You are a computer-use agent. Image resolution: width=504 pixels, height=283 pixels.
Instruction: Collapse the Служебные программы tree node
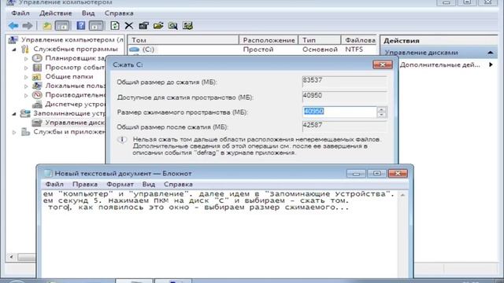pyautogui.click(x=14, y=50)
